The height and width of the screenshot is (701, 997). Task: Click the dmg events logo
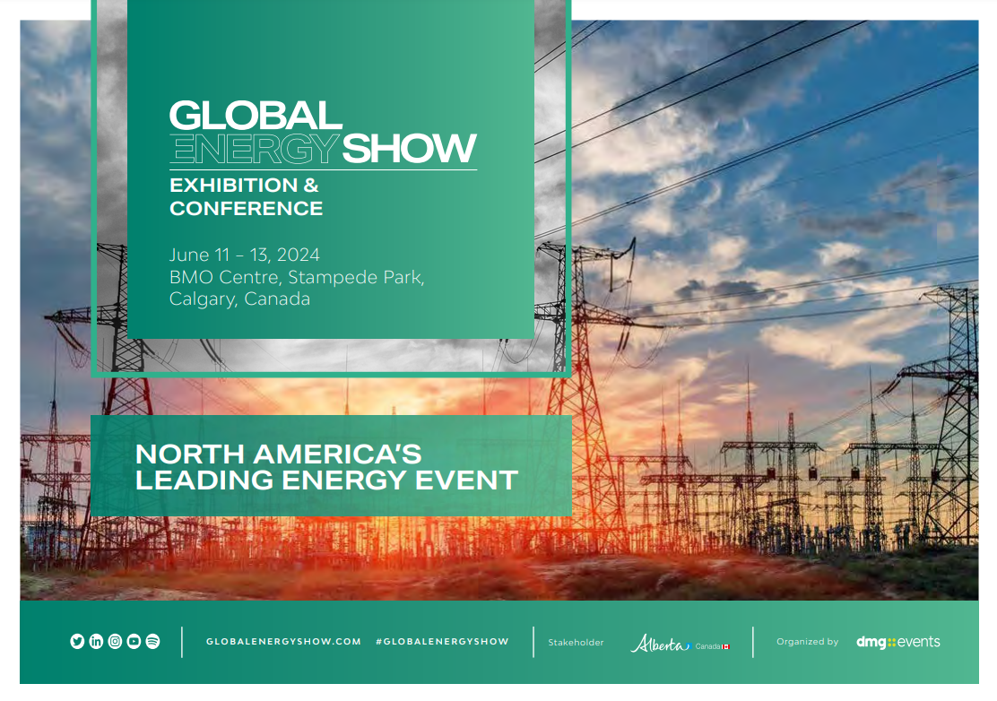tap(897, 642)
